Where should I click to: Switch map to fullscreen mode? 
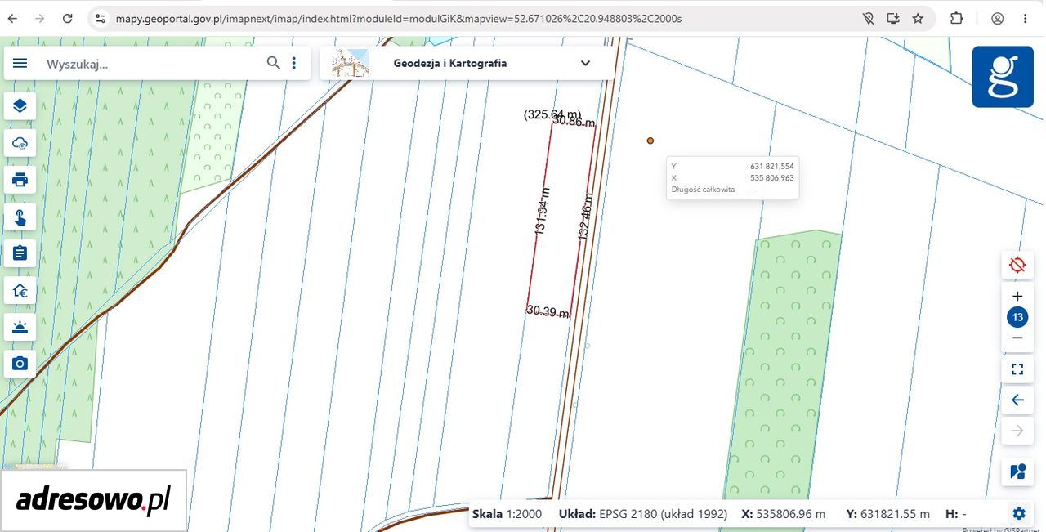coord(1017,369)
